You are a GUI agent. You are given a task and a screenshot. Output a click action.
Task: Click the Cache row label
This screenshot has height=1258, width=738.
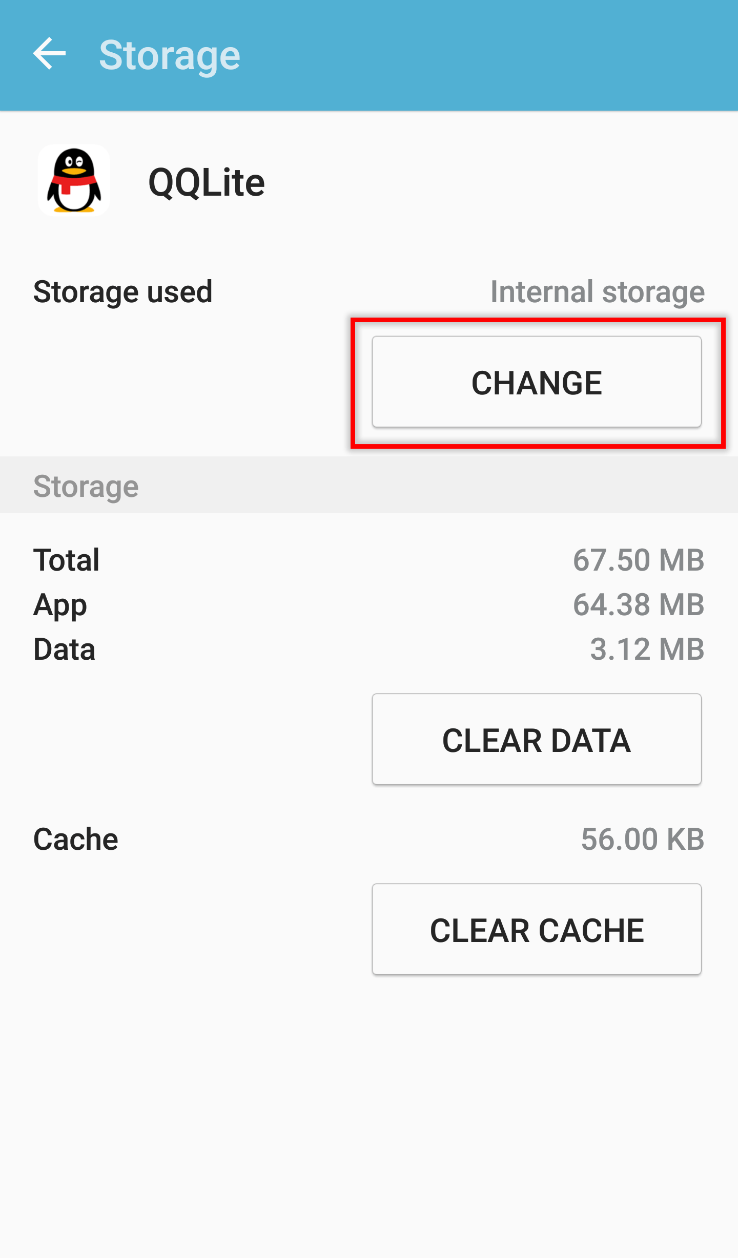[x=75, y=839]
